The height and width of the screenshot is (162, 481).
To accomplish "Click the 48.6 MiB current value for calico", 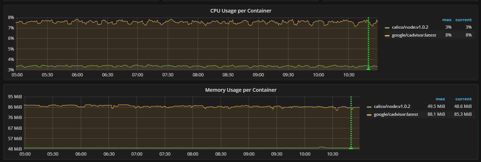I will point(463,106).
